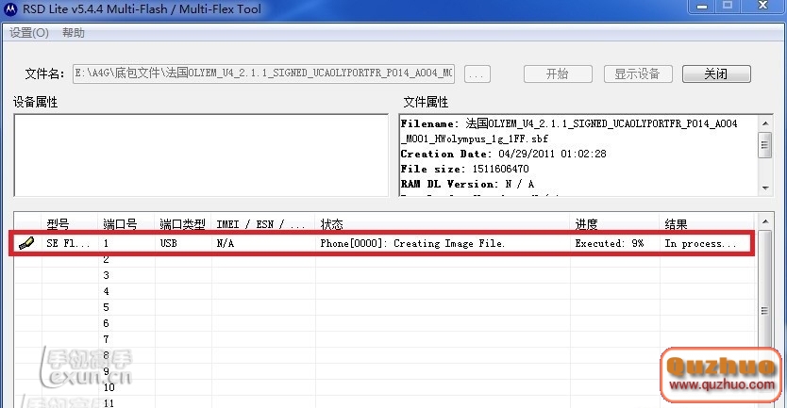The image size is (787, 408).
Task: Click the 'RAM DL Version: N / A' line
Action: point(467,184)
